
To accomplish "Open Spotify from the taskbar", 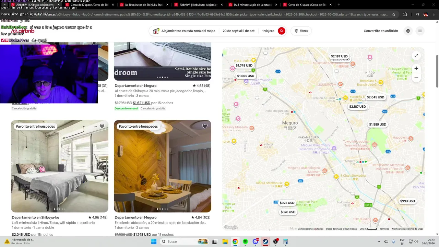I will 245,242.
